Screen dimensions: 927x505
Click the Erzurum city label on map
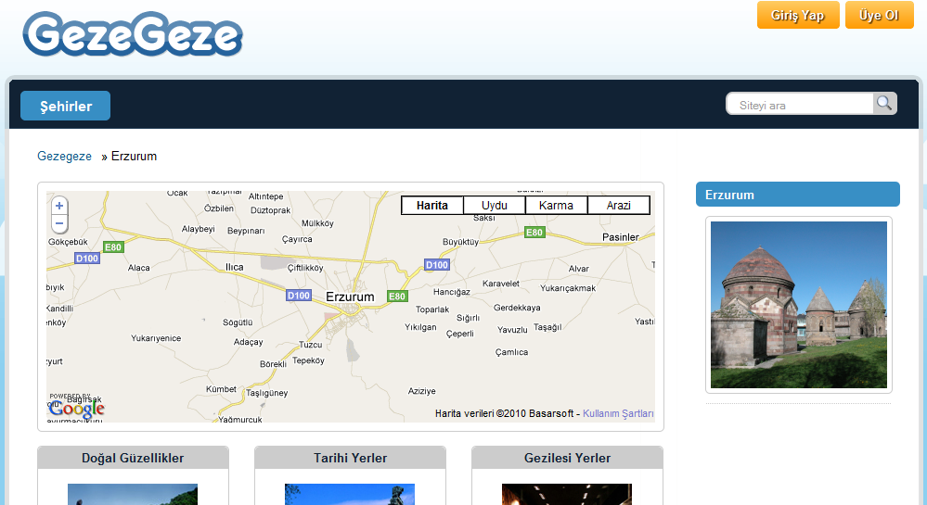(x=350, y=297)
